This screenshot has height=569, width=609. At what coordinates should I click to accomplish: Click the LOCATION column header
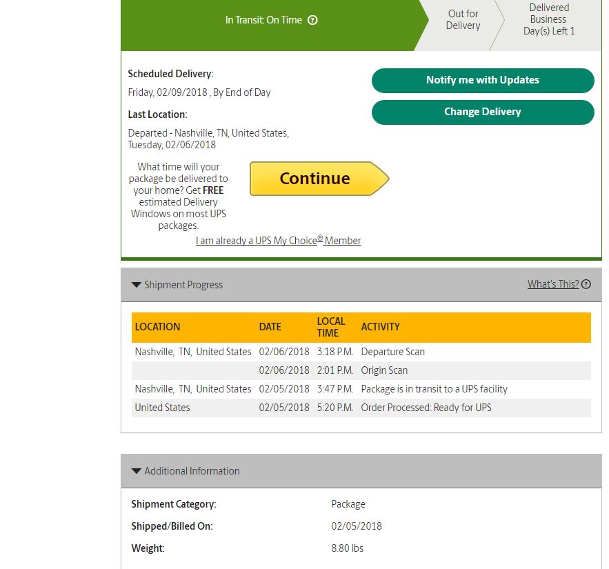tap(157, 327)
